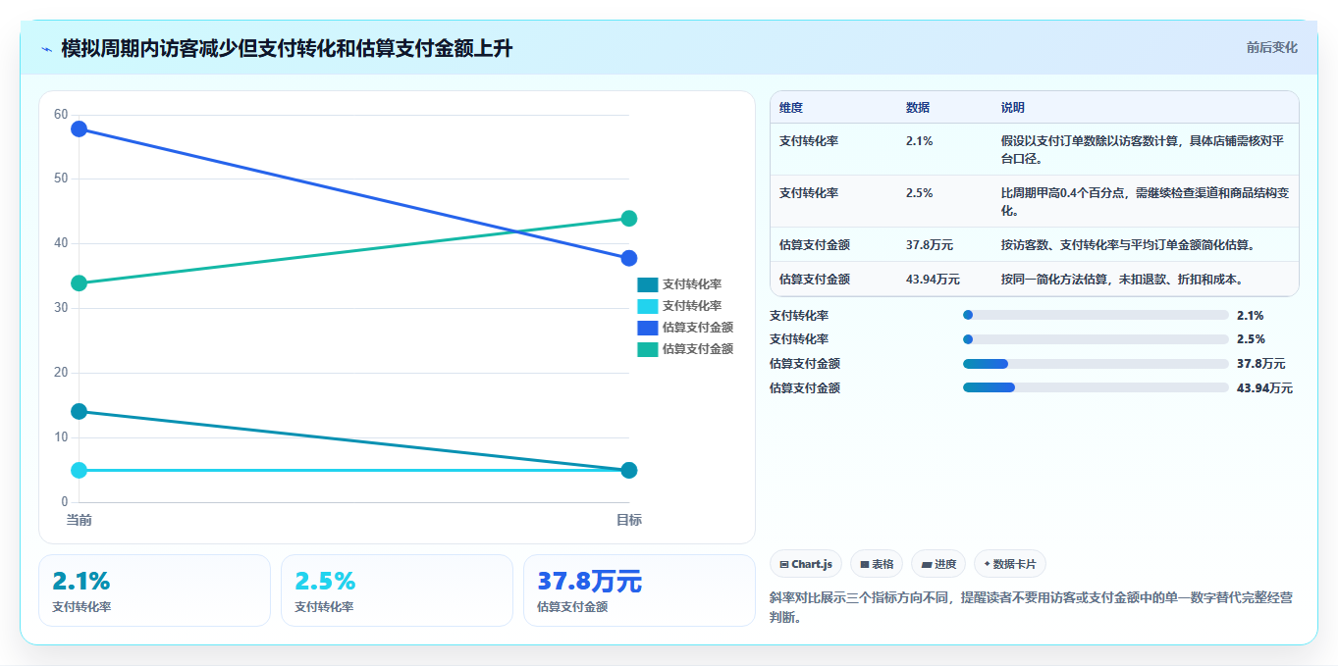The width and height of the screenshot is (1338, 666).
Task: Click the 说明 column header
Action: pos(1013,108)
